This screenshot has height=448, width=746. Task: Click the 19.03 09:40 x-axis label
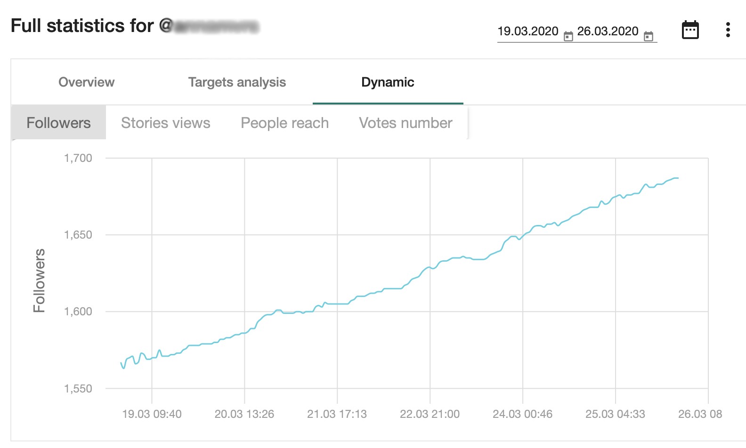click(152, 414)
